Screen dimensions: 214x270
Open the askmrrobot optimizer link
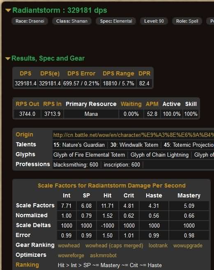coord(103,255)
